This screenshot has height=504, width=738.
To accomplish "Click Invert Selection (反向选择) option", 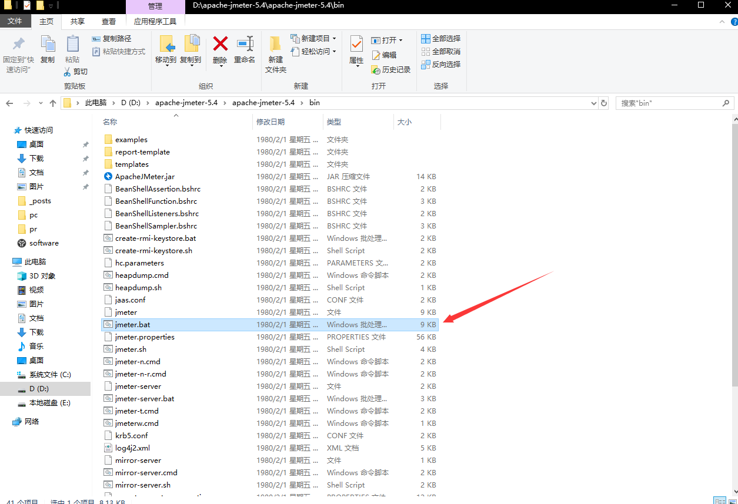I will click(441, 65).
